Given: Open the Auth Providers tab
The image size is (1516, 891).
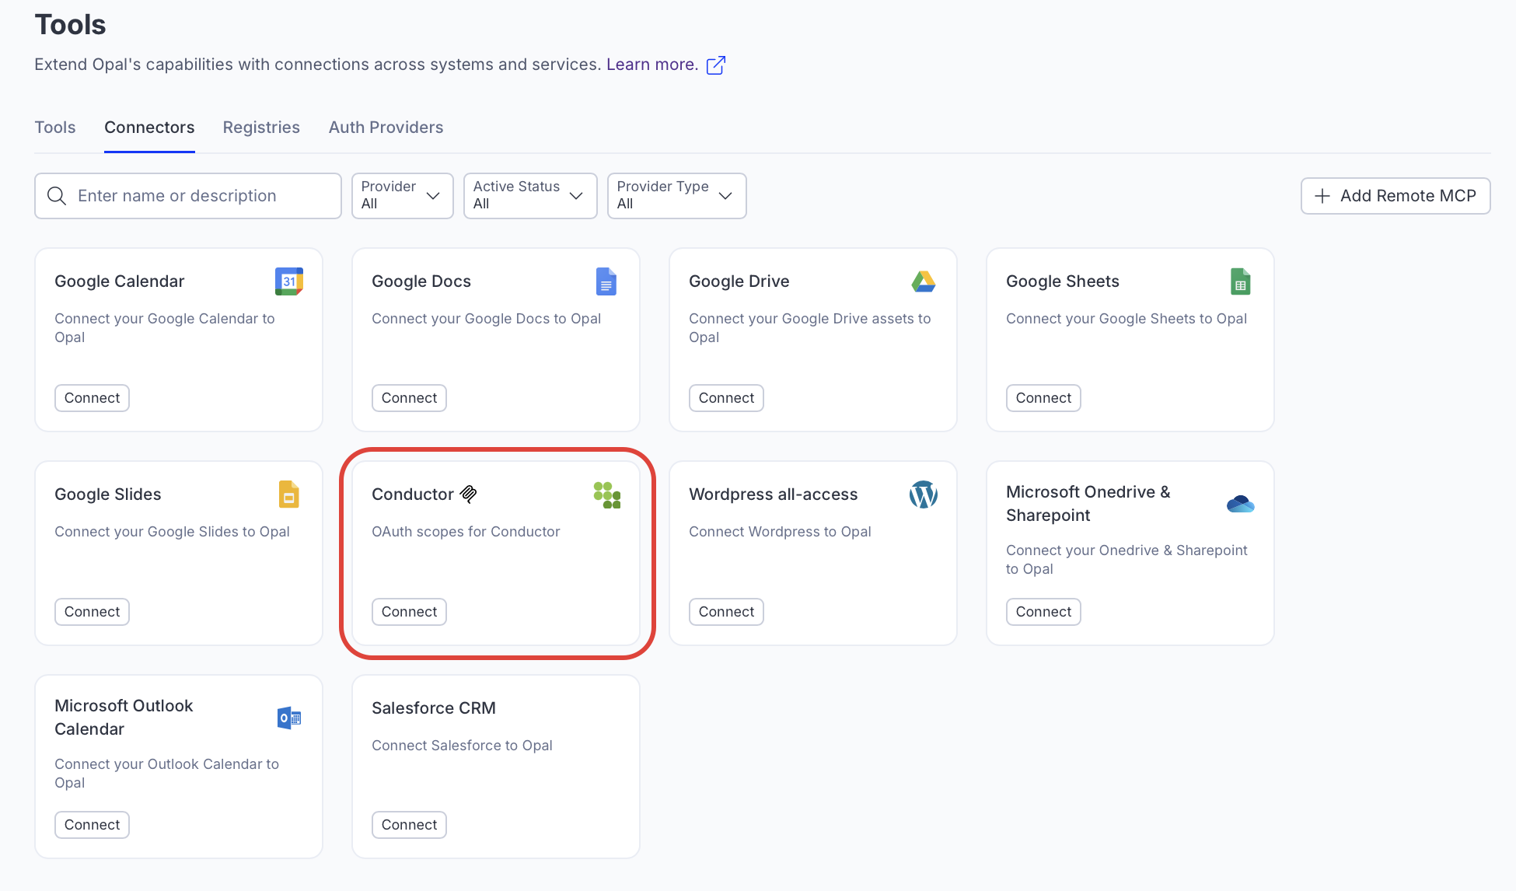Looking at the screenshot, I should click(386, 128).
